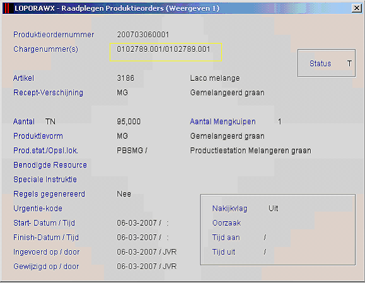The image size is (365, 283).
Task: Select the Start-Datum value 06-03-2007
Action: tap(137, 223)
